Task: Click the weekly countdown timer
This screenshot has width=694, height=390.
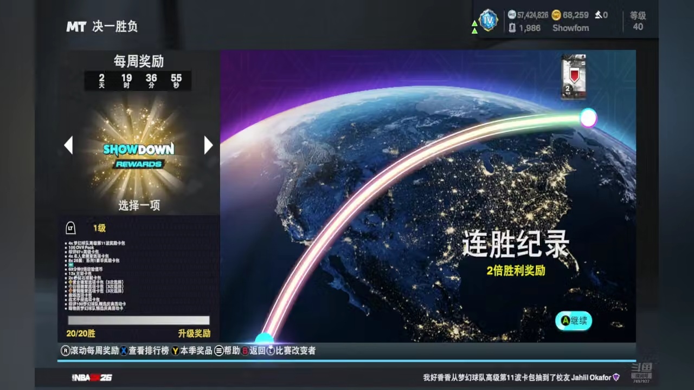Action: point(138,81)
